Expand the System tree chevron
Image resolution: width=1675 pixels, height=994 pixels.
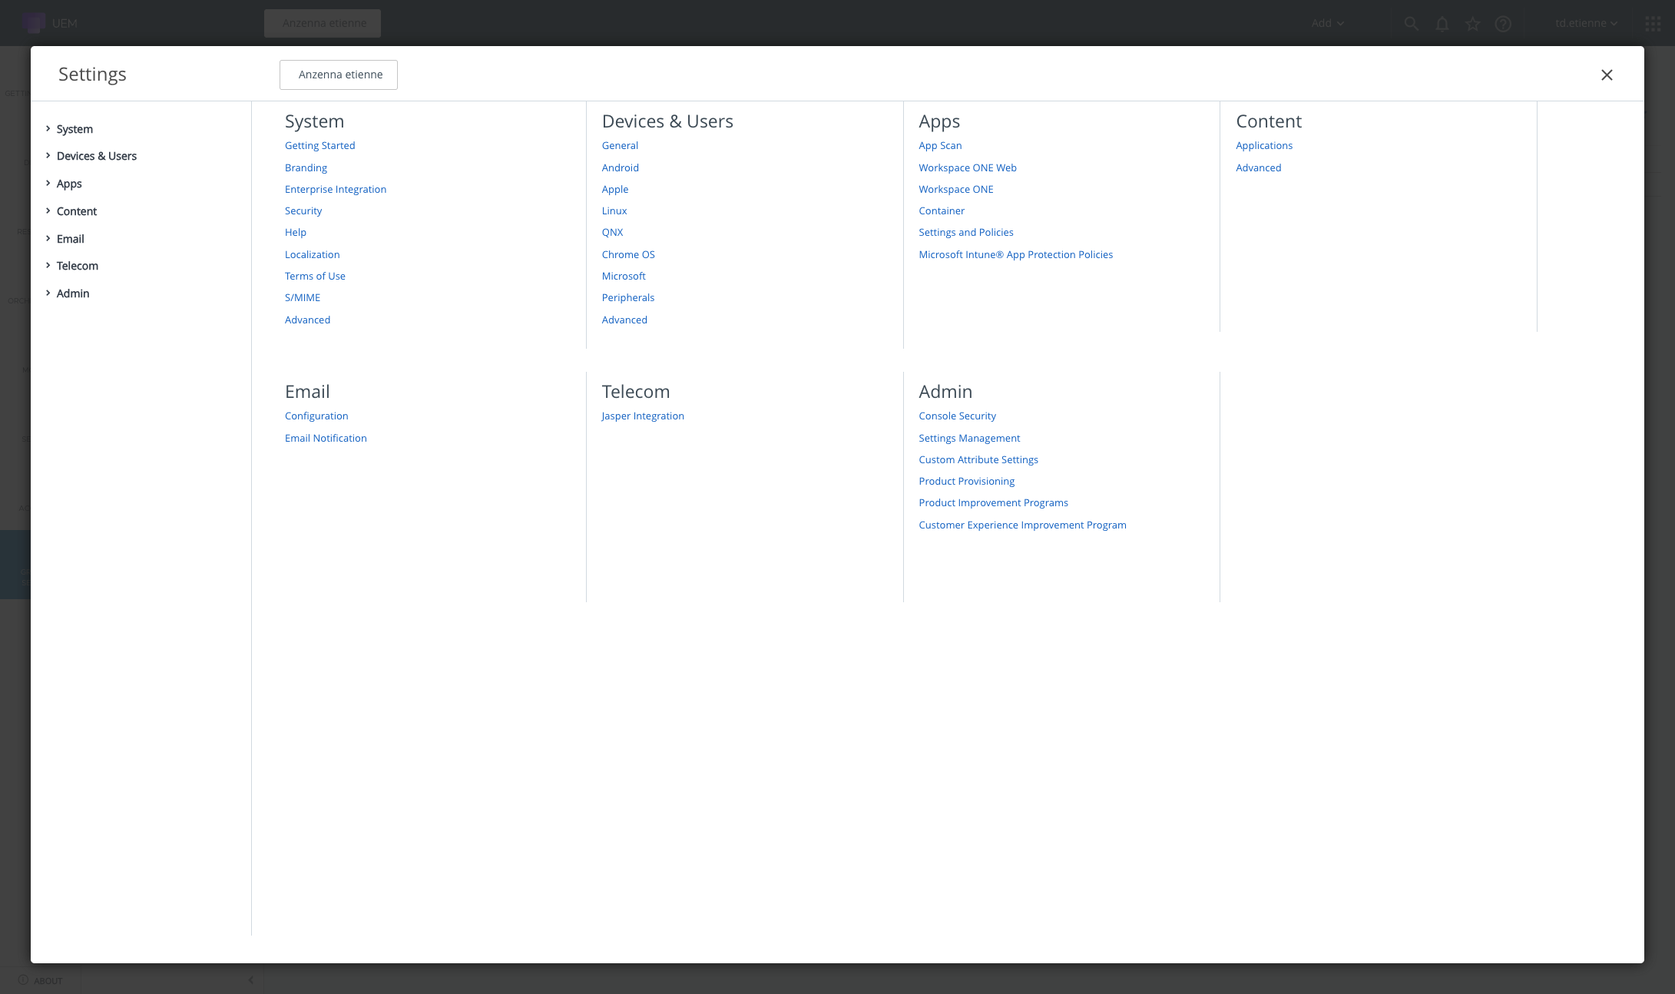48,128
